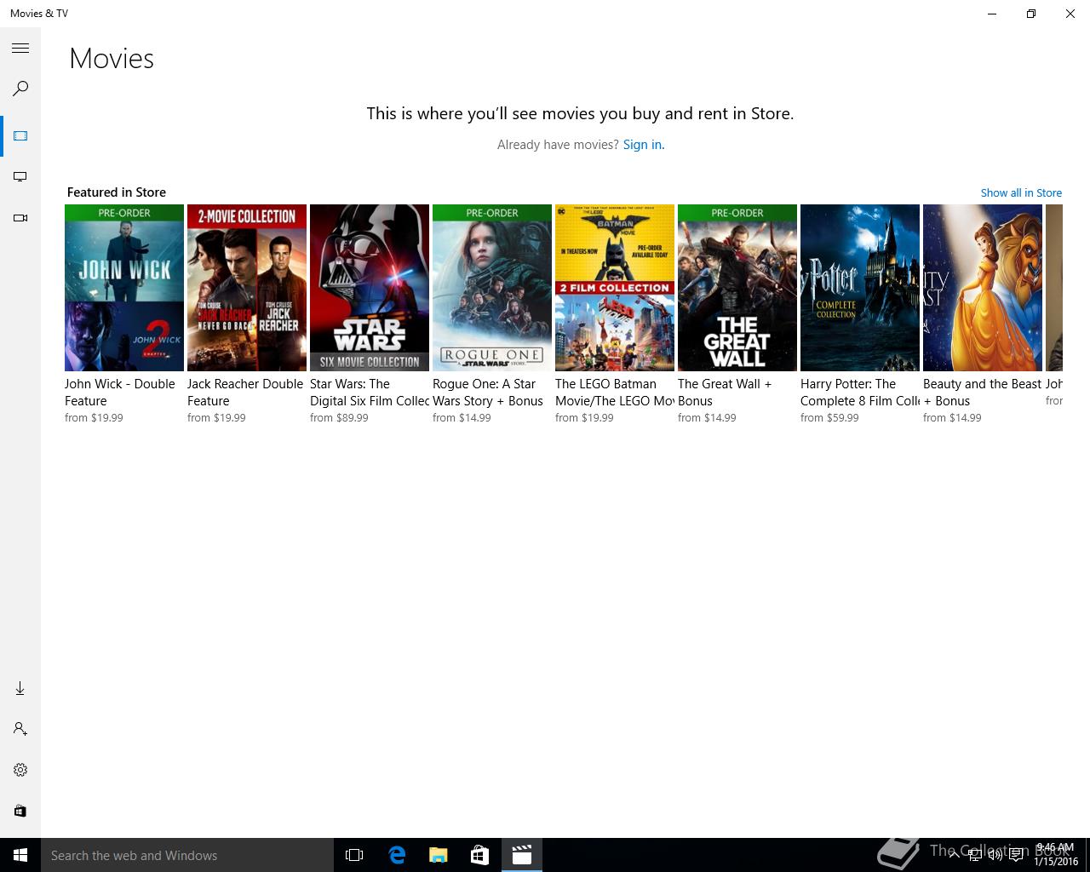Open the Videos camera icon in sidebar
The height and width of the screenshot is (872, 1090).
pos(20,218)
